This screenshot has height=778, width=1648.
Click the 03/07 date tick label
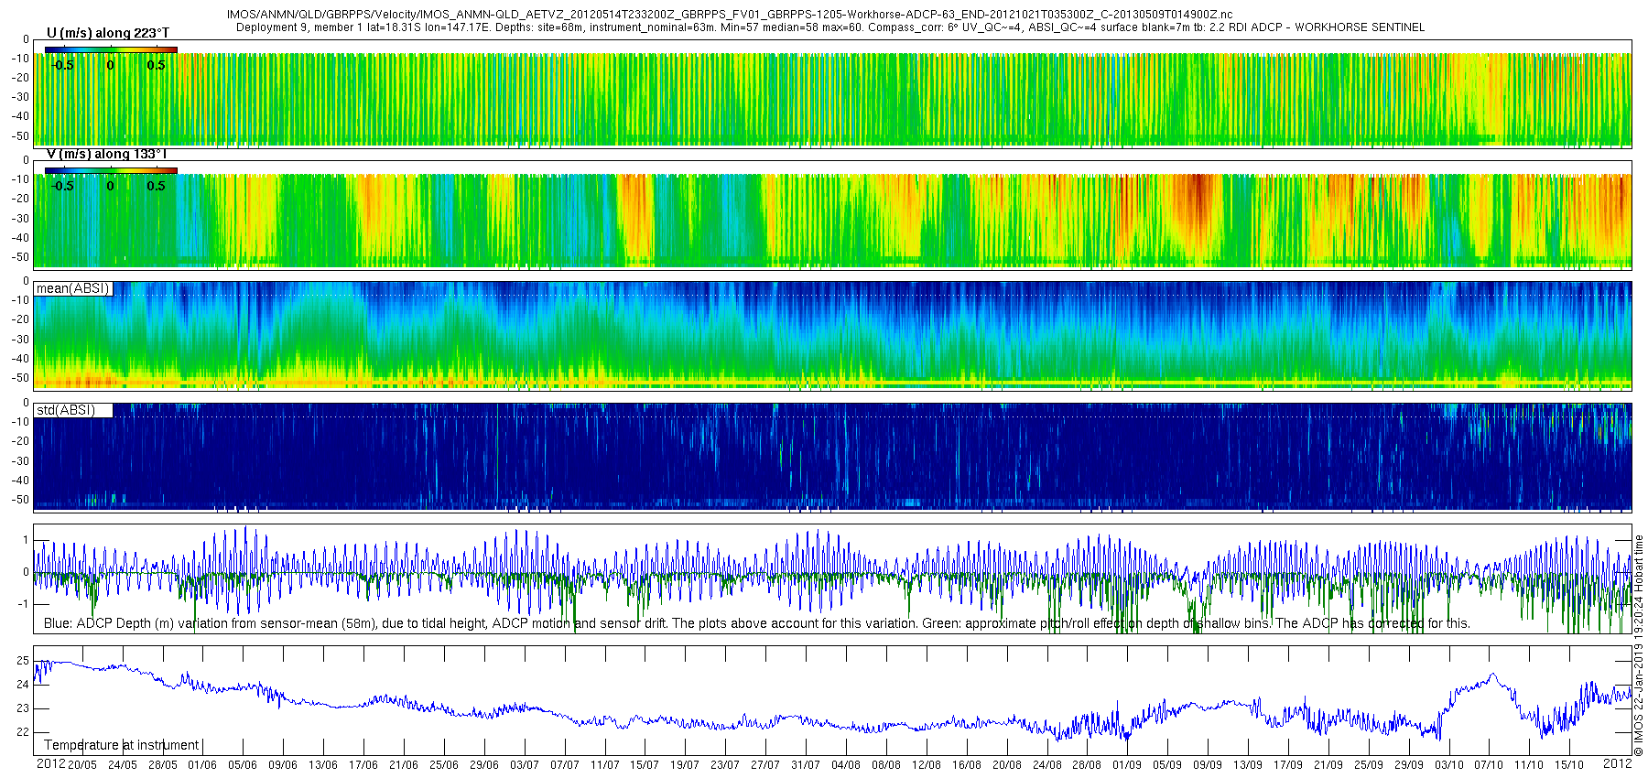tap(525, 765)
